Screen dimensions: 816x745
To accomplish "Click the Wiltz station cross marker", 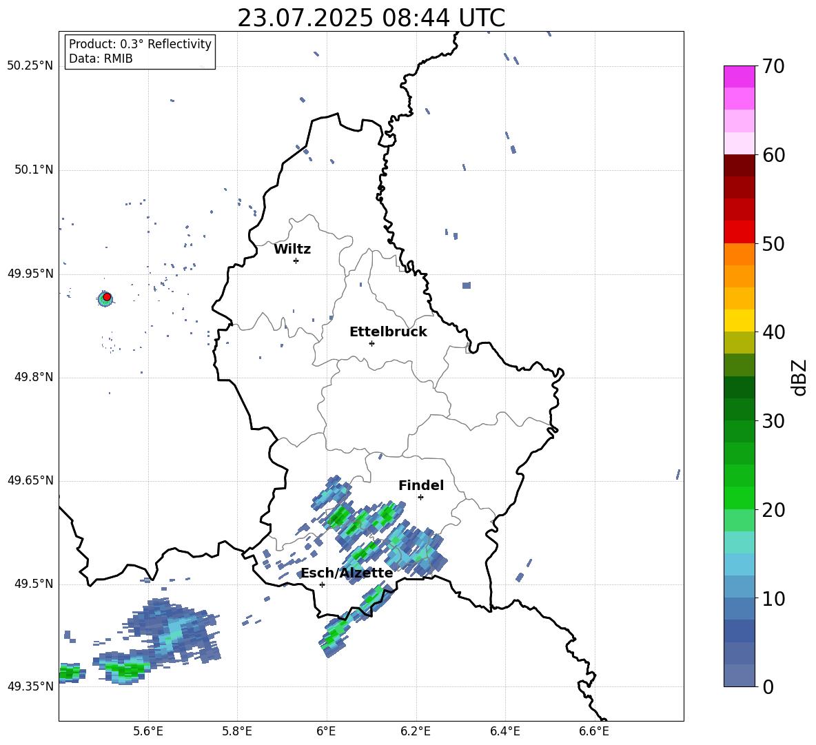I will pyautogui.click(x=296, y=261).
